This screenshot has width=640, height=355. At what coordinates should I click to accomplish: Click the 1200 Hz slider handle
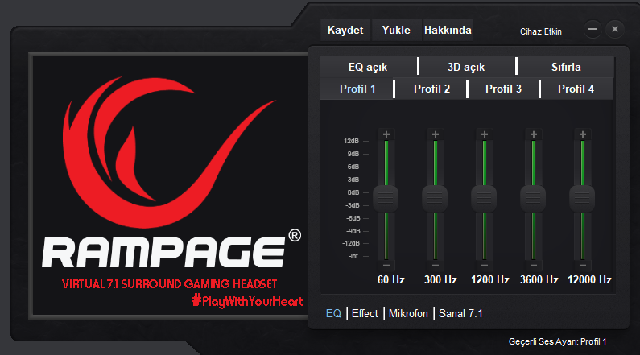coord(484,199)
